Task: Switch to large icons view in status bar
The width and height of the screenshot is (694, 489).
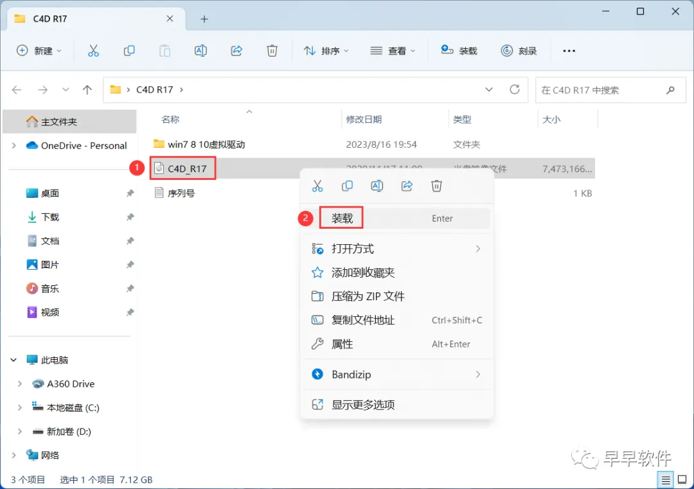Action: point(682,479)
